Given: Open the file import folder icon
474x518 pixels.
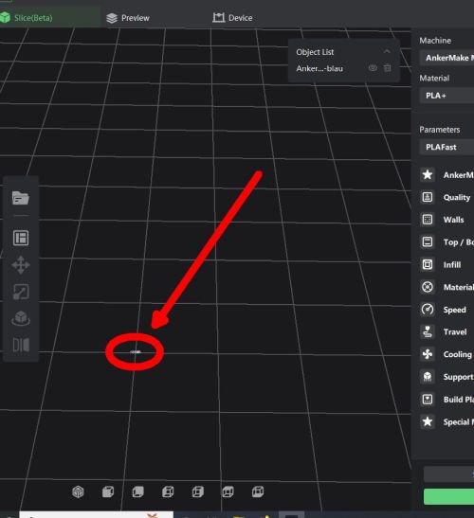Looking at the screenshot, I should pyautogui.click(x=21, y=198).
